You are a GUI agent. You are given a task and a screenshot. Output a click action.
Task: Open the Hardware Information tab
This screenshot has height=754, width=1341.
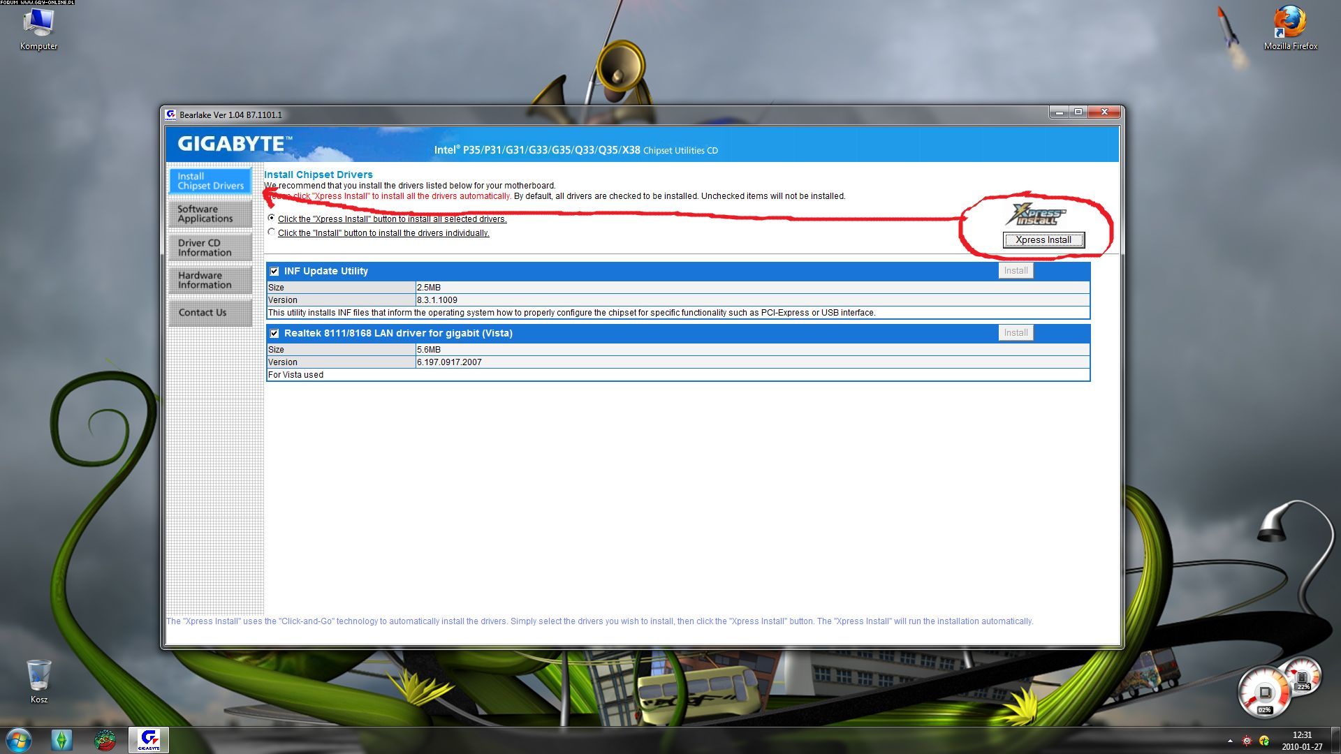pyautogui.click(x=210, y=280)
